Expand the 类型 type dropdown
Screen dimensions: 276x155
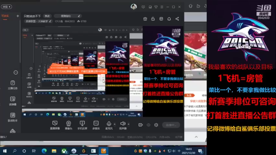pos(7,7)
